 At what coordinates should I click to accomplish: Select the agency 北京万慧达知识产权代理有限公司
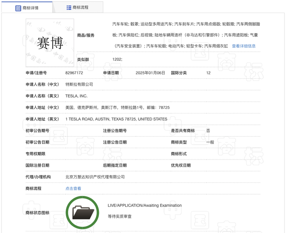point(95,177)
